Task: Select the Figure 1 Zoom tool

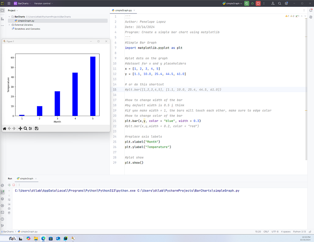Action: (x=25, y=129)
